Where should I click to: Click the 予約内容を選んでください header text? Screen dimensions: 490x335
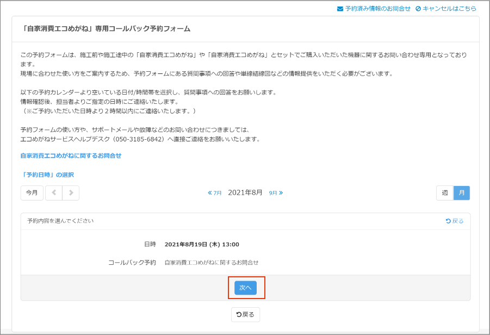click(x=60, y=221)
